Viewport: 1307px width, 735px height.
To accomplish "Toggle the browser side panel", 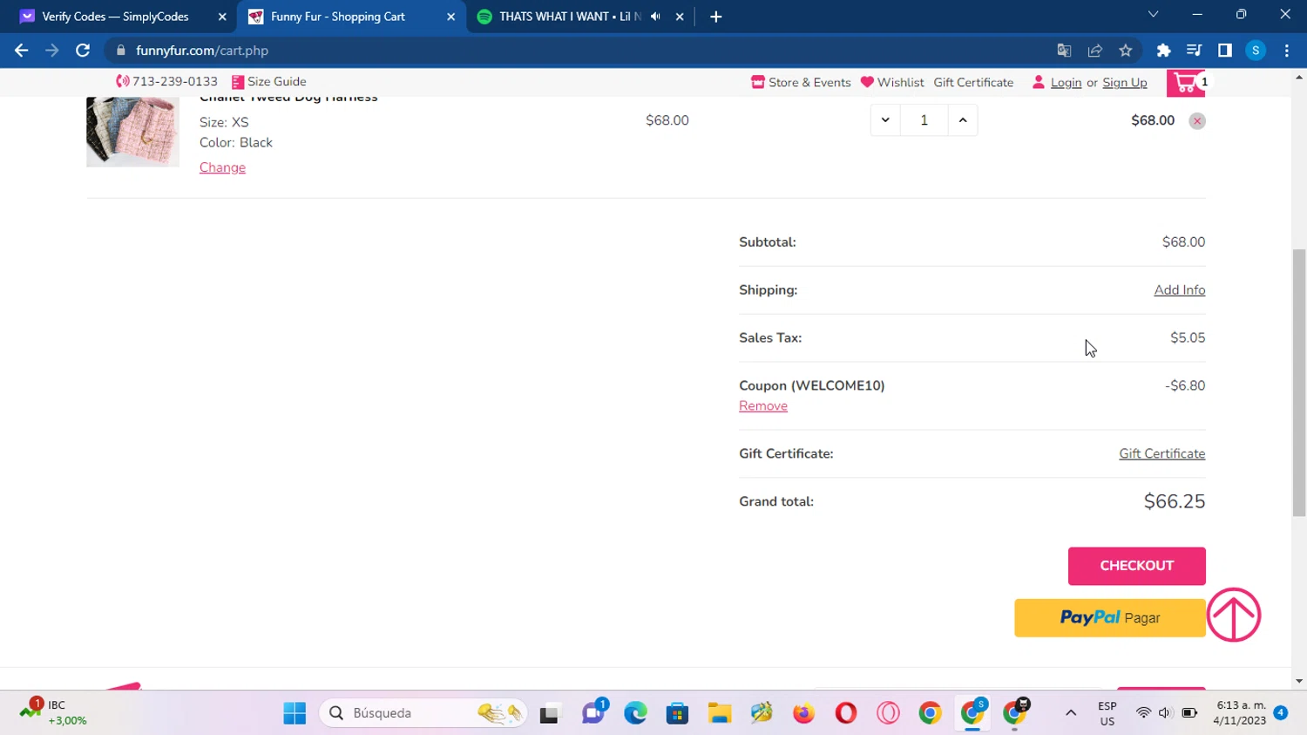I will coord(1225,51).
